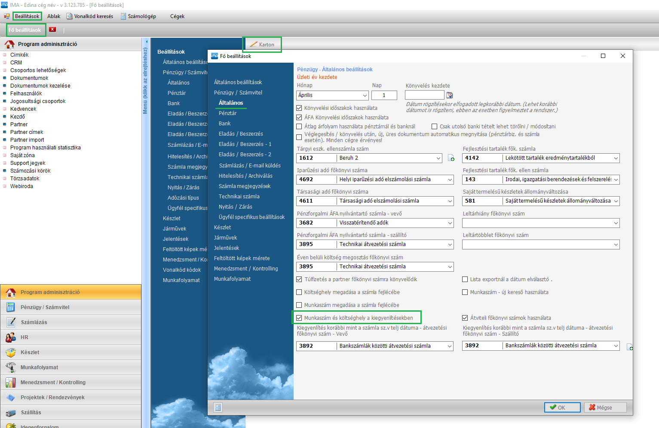Click the Nap input field
The height and width of the screenshot is (428, 659).
pyautogui.click(x=384, y=95)
